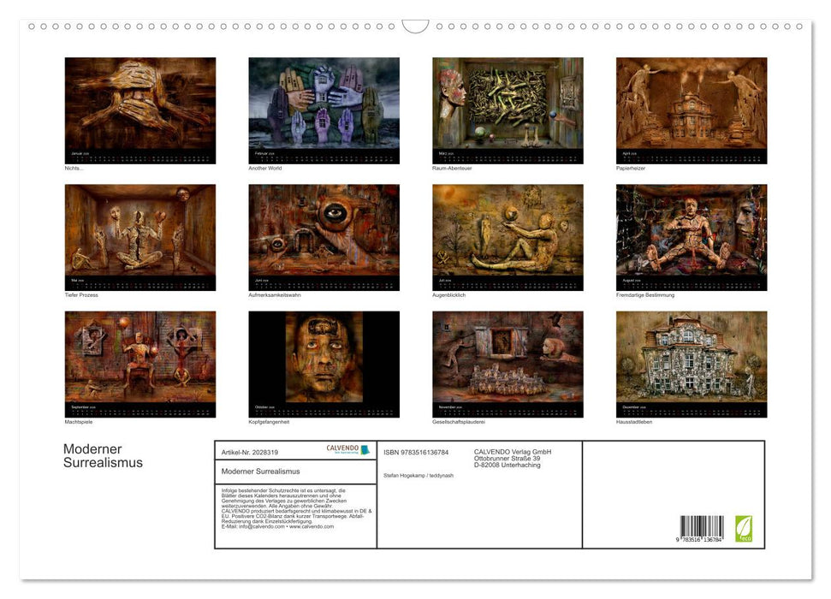The height and width of the screenshot is (599, 831).
Task: Click the 'Fremdartige Bestimmung' August image
Action: coord(692,233)
